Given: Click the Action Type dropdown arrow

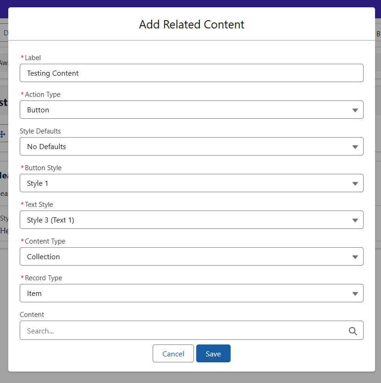Looking at the screenshot, I should pyautogui.click(x=355, y=110).
